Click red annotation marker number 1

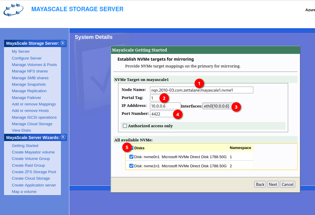tap(199, 84)
